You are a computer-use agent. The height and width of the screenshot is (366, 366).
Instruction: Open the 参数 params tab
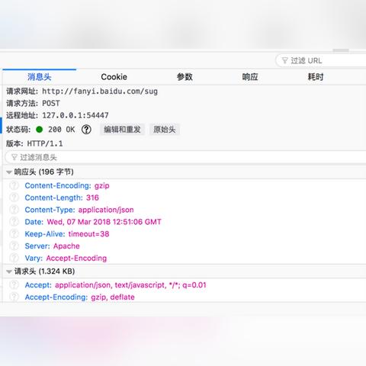coord(185,77)
